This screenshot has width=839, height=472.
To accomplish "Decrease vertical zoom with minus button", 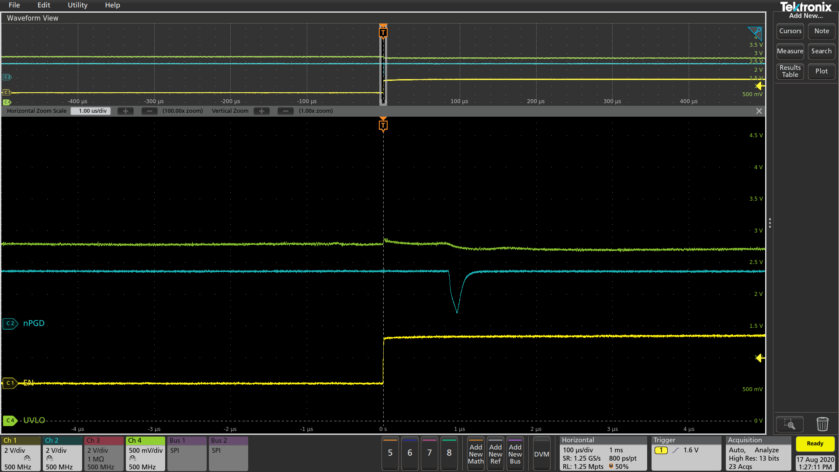I will (x=285, y=111).
